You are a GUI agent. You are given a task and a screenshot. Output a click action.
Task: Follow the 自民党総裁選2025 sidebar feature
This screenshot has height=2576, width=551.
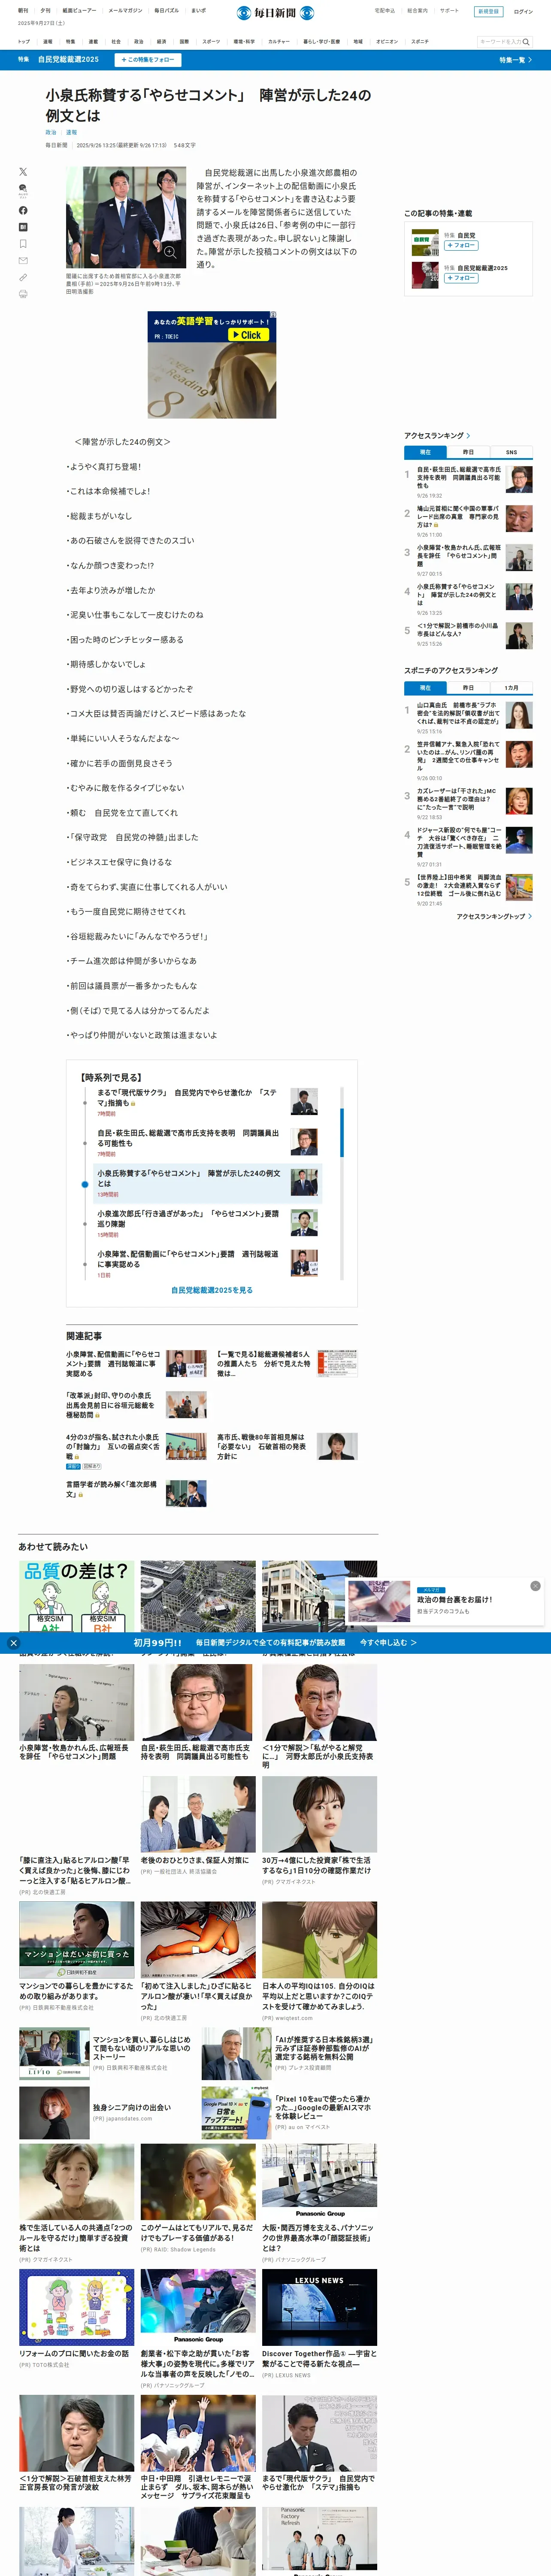(x=461, y=278)
